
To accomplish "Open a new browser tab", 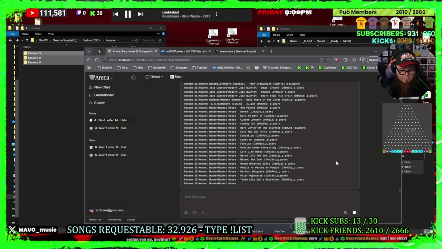I will click(271, 51).
